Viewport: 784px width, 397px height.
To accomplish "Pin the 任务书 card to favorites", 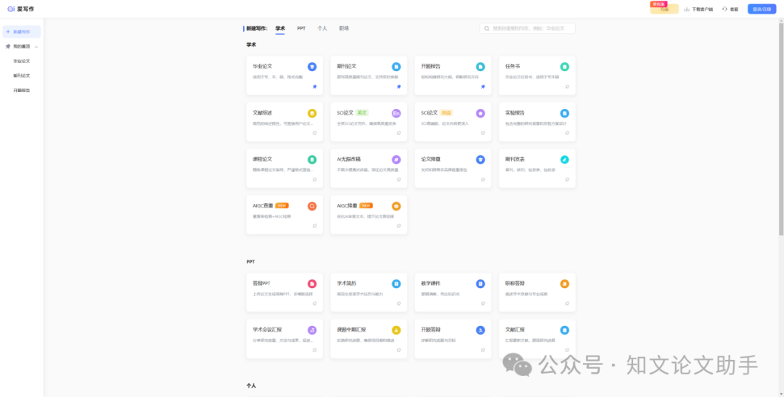I will coord(567,86).
